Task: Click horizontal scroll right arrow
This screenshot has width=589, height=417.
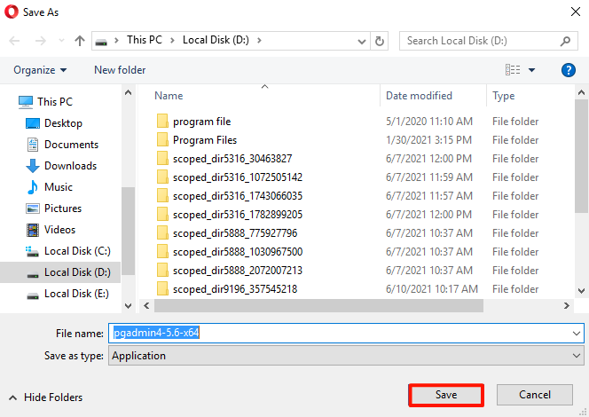Action: coord(567,306)
